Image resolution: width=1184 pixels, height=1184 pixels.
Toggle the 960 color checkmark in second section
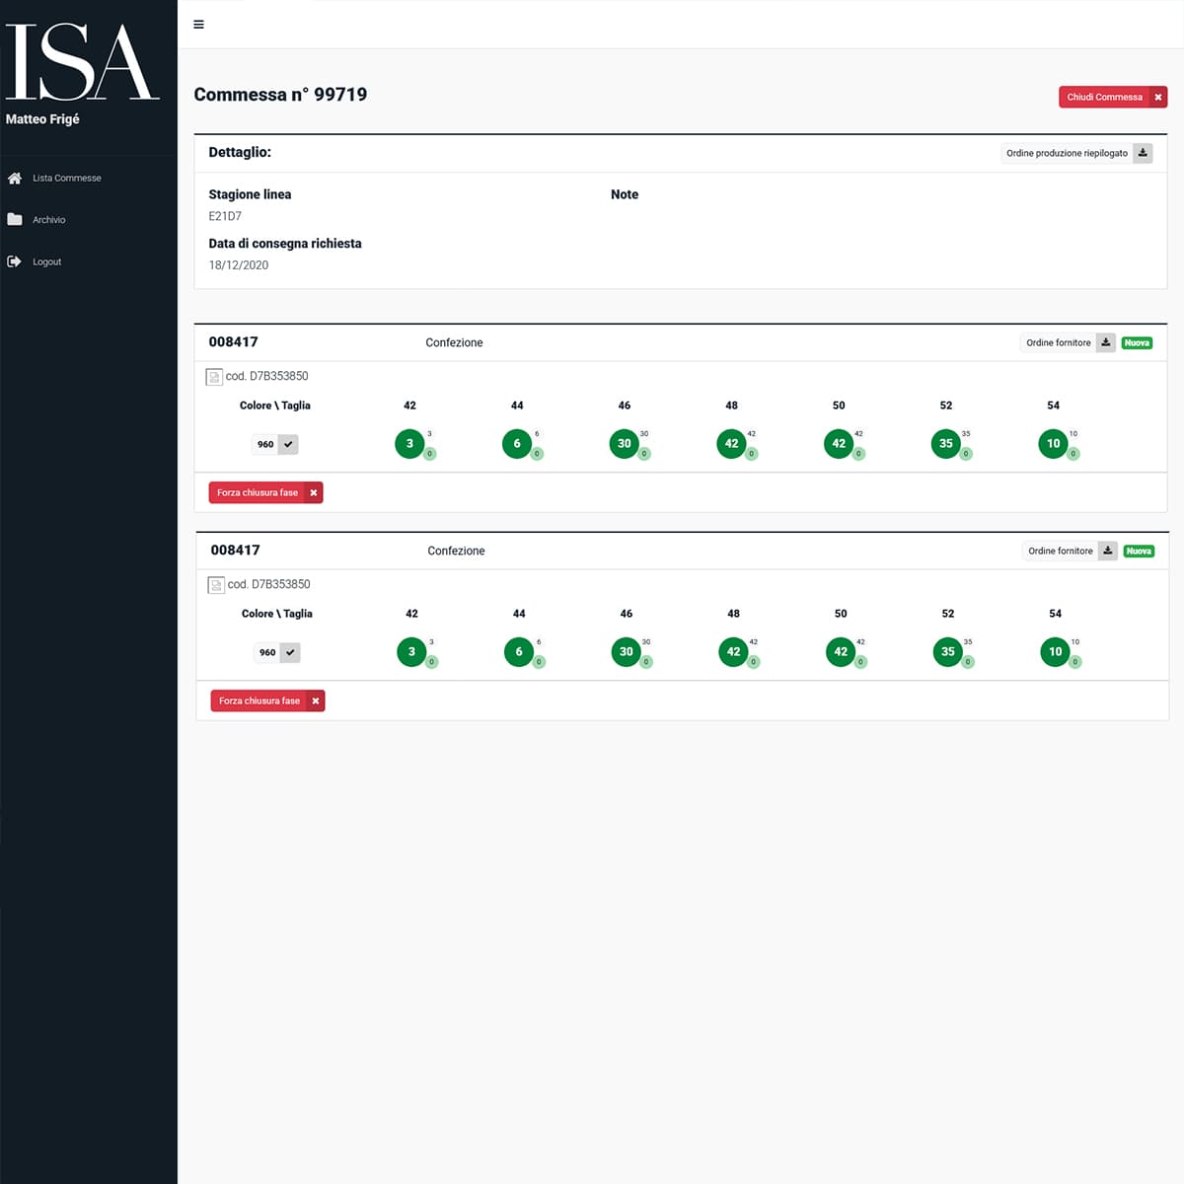pos(290,652)
